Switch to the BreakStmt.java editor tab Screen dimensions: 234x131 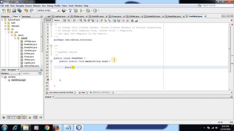[x=154, y=16]
